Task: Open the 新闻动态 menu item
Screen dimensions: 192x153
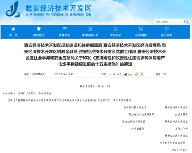Action: [x=64, y=35]
